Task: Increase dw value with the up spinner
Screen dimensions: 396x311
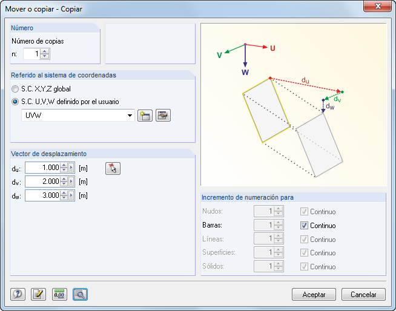Action: (64, 193)
